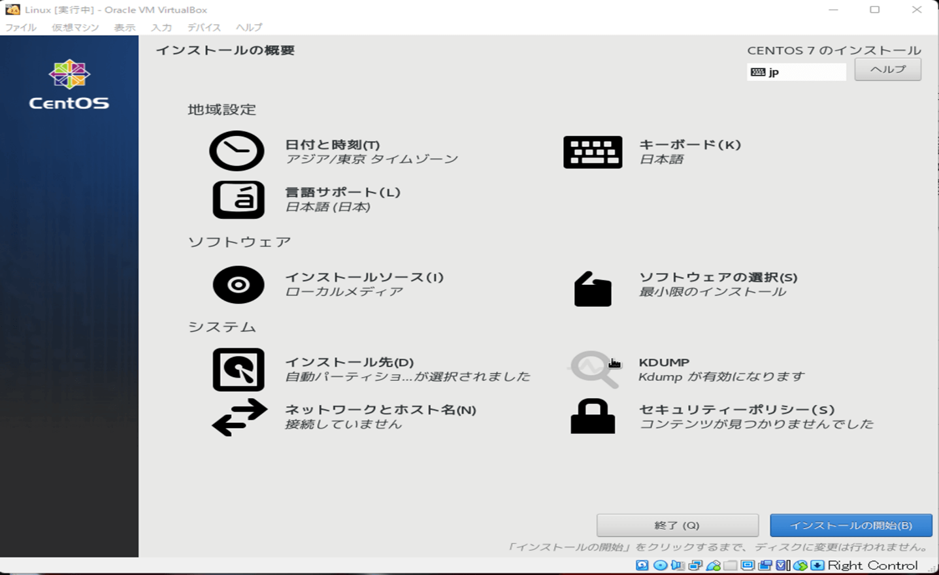Click the recording status icon
Viewport: 939px width, 575px height.
pos(765,565)
